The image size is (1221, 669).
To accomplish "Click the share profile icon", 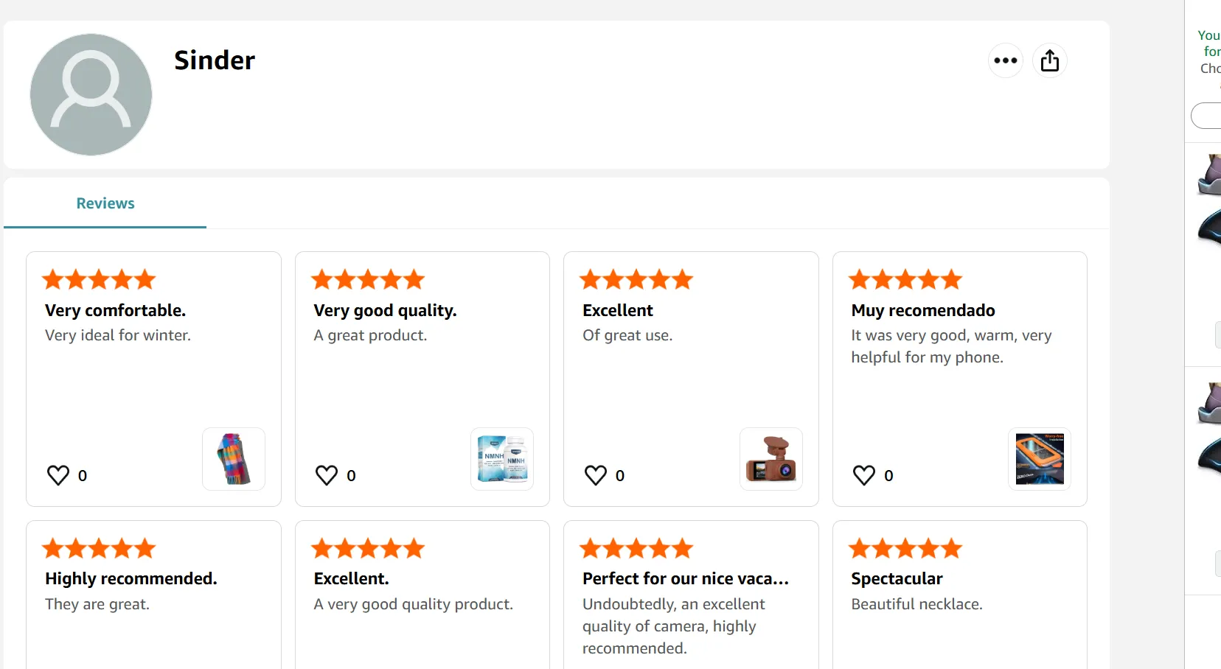I will (1049, 60).
